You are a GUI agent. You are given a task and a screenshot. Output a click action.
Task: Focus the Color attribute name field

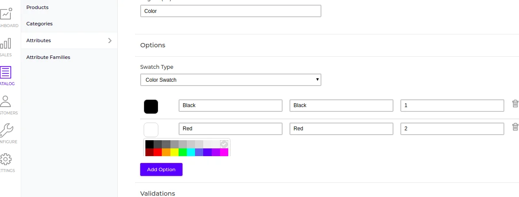(231, 11)
